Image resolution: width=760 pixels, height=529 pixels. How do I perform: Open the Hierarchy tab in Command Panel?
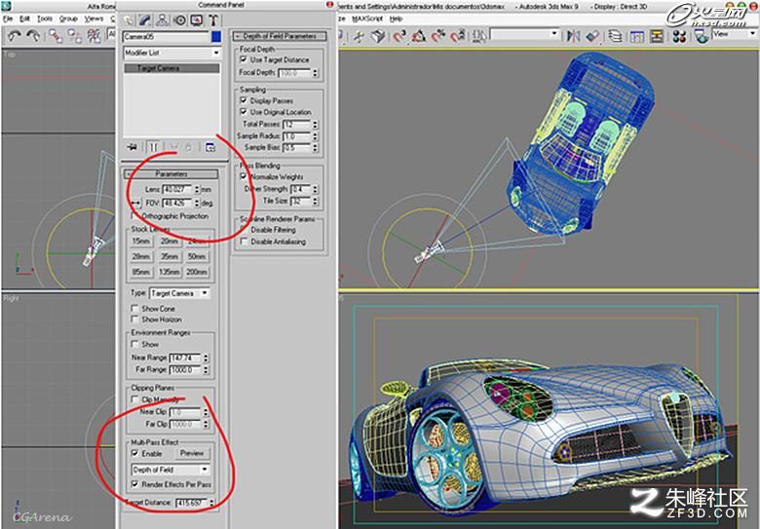tap(163, 19)
